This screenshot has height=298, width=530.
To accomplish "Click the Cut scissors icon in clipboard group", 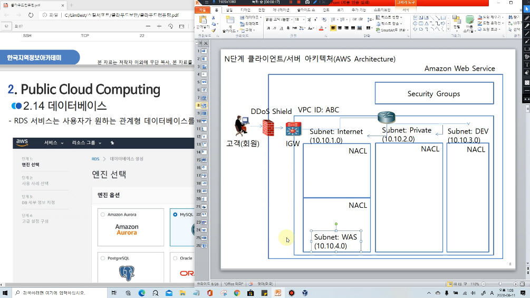I will click(x=213, y=17).
